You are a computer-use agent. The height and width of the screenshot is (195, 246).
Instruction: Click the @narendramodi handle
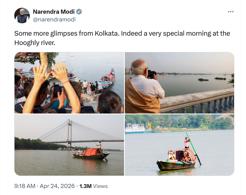(x=54, y=19)
